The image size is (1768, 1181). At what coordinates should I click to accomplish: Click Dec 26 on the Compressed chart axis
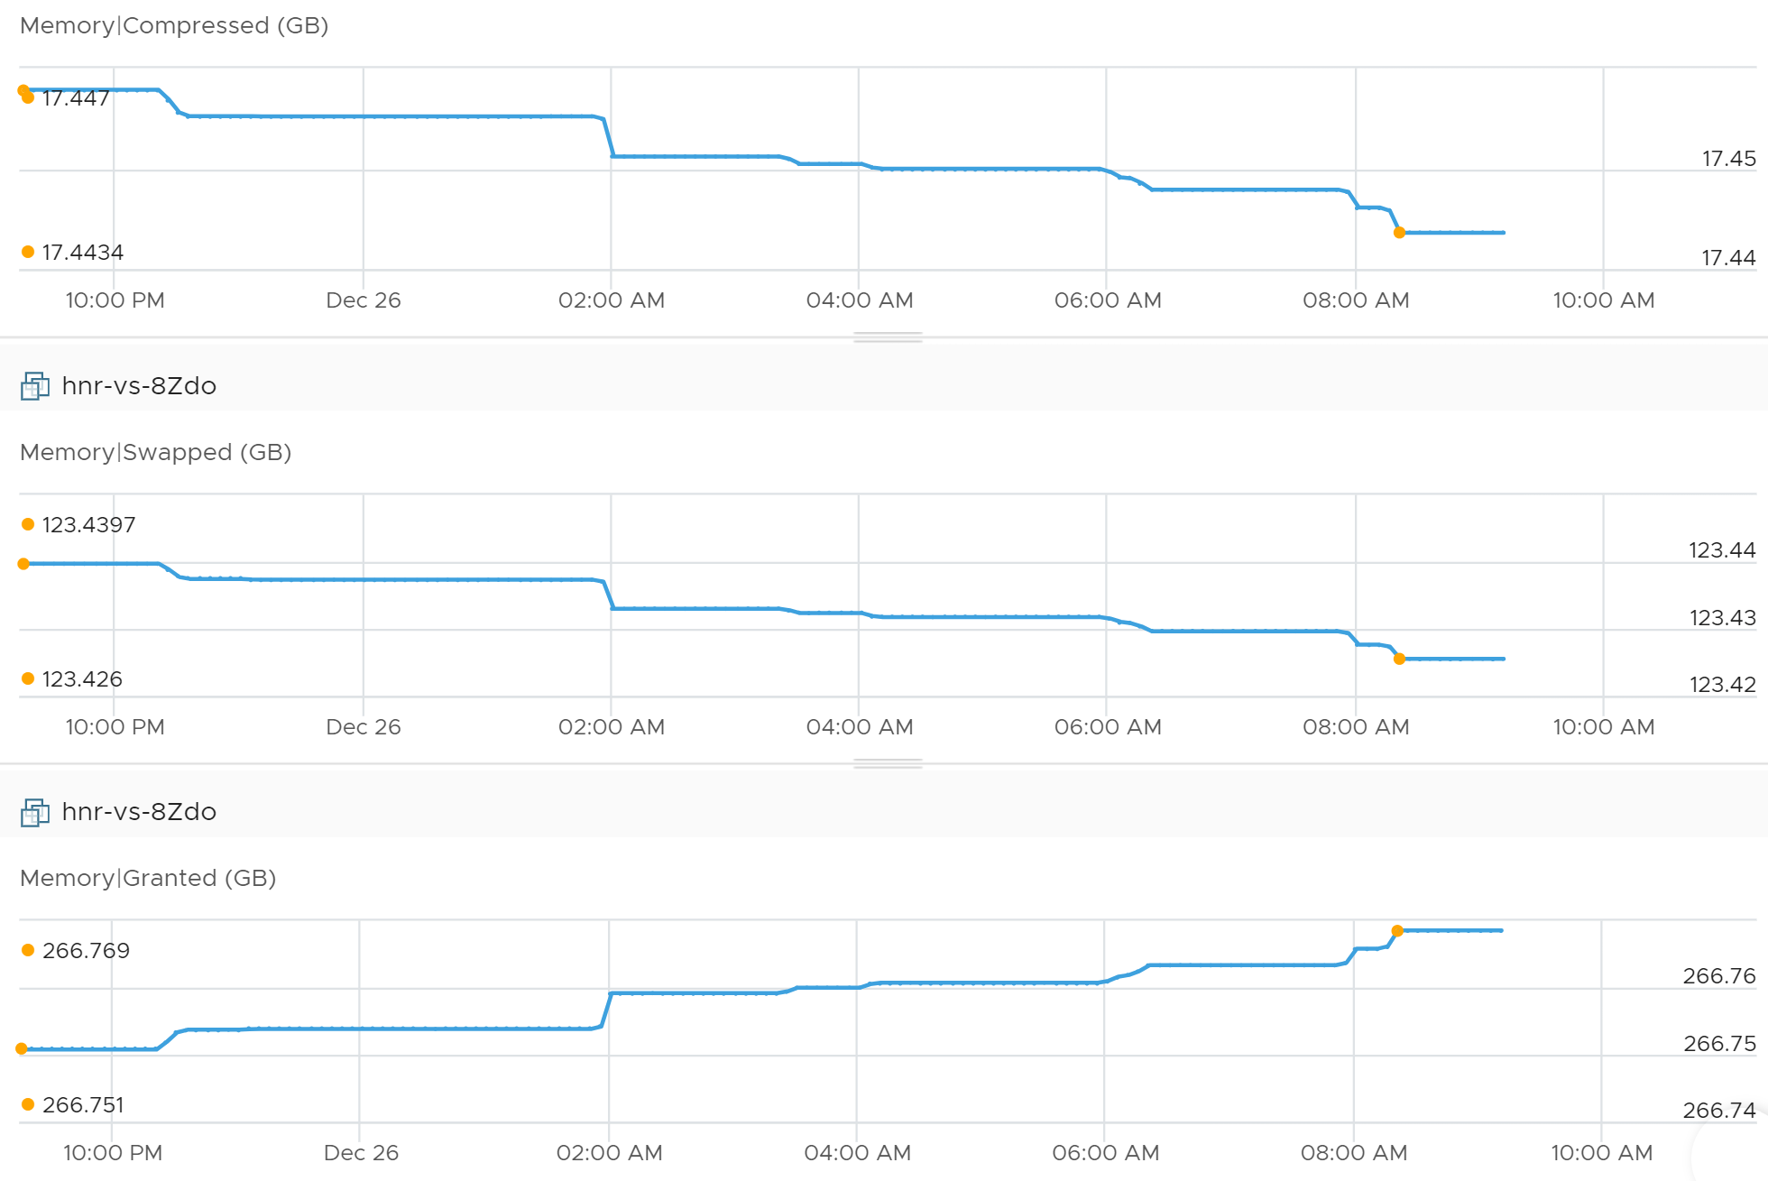pyautogui.click(x=364, y=300)
